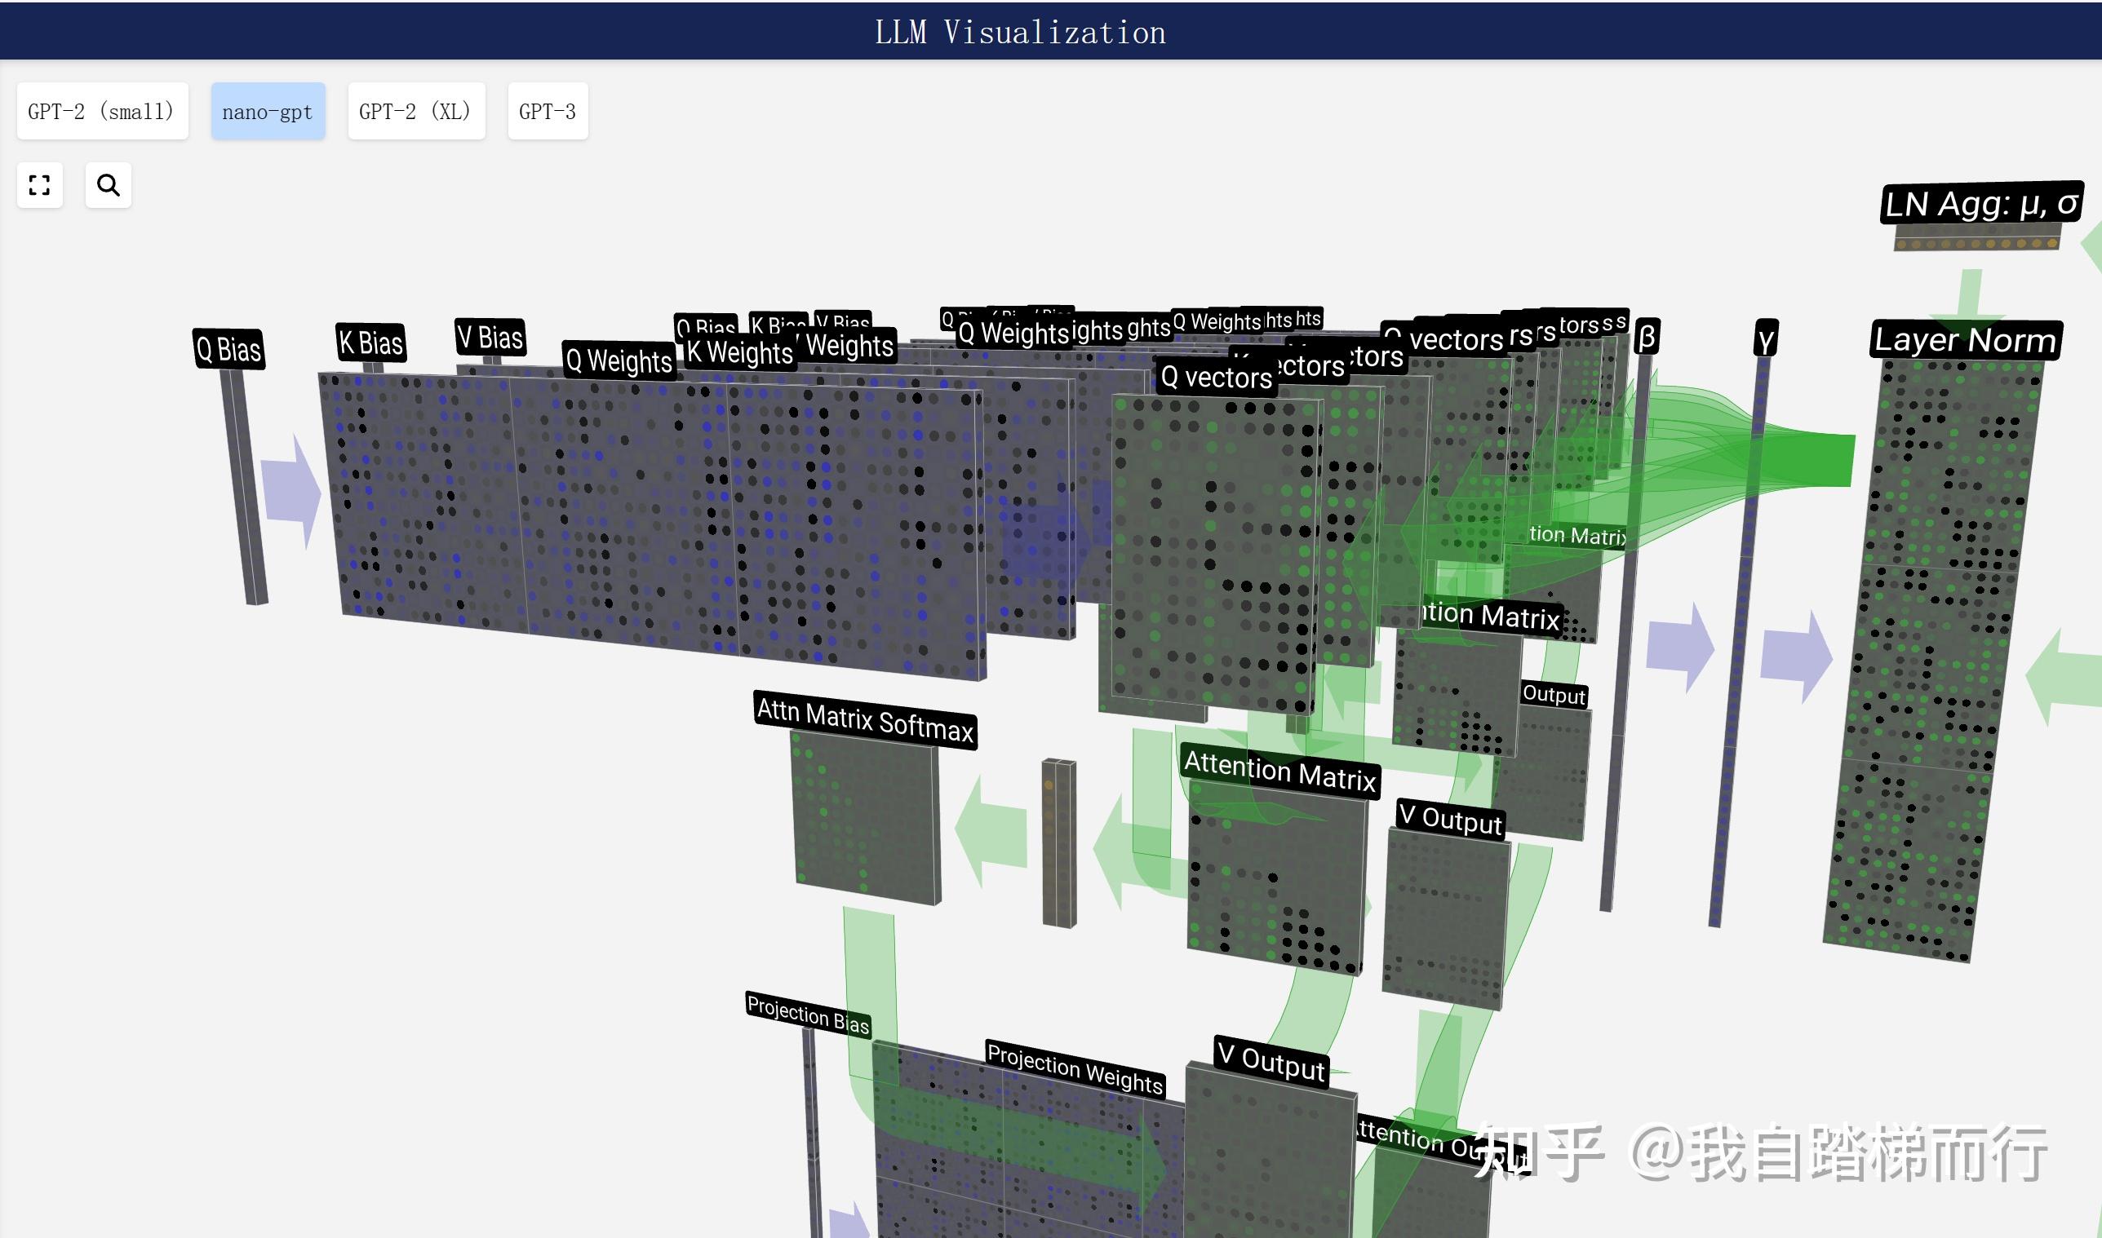Click the Projection Weights label
The width and height of the screenshot is (2102, 1238).
[1075, 1068]
